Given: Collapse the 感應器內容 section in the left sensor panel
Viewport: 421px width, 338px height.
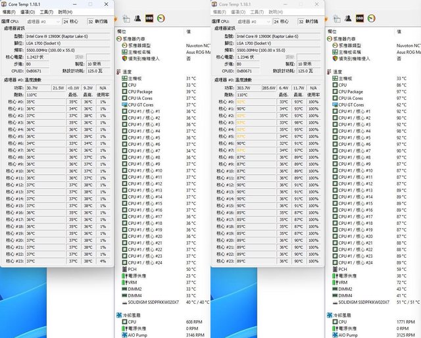Looking at the screenshot, I should pyautogui.click(x=118, y=38).
